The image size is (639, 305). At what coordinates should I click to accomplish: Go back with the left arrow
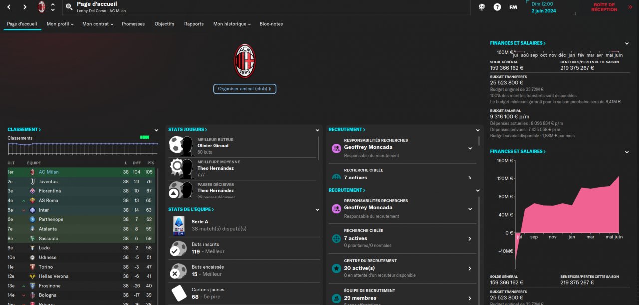pyautogui.click(x=10, y=7)
